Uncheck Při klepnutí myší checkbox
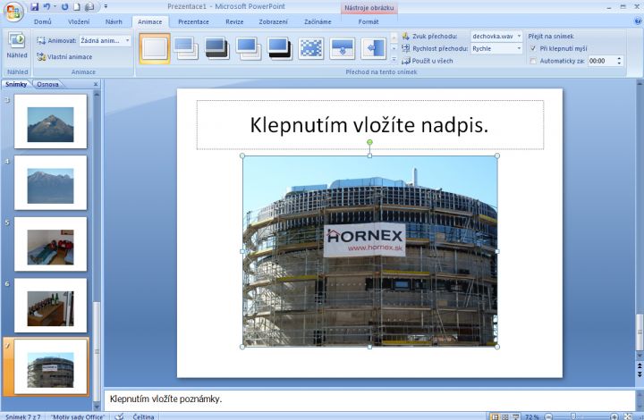Viewport: 644px width, 420px height. click(533, 48)
